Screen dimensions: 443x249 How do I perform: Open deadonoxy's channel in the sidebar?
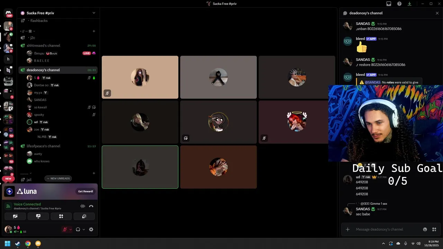[58, 70]
